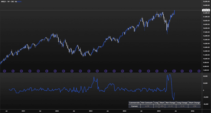Click the 20,000.00 price axis label
Image resolution: width=211 pixels, height=113 pixels.
(206, 21)
